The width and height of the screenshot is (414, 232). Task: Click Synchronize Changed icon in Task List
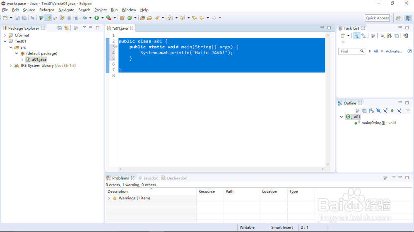[x=406, y=36]
